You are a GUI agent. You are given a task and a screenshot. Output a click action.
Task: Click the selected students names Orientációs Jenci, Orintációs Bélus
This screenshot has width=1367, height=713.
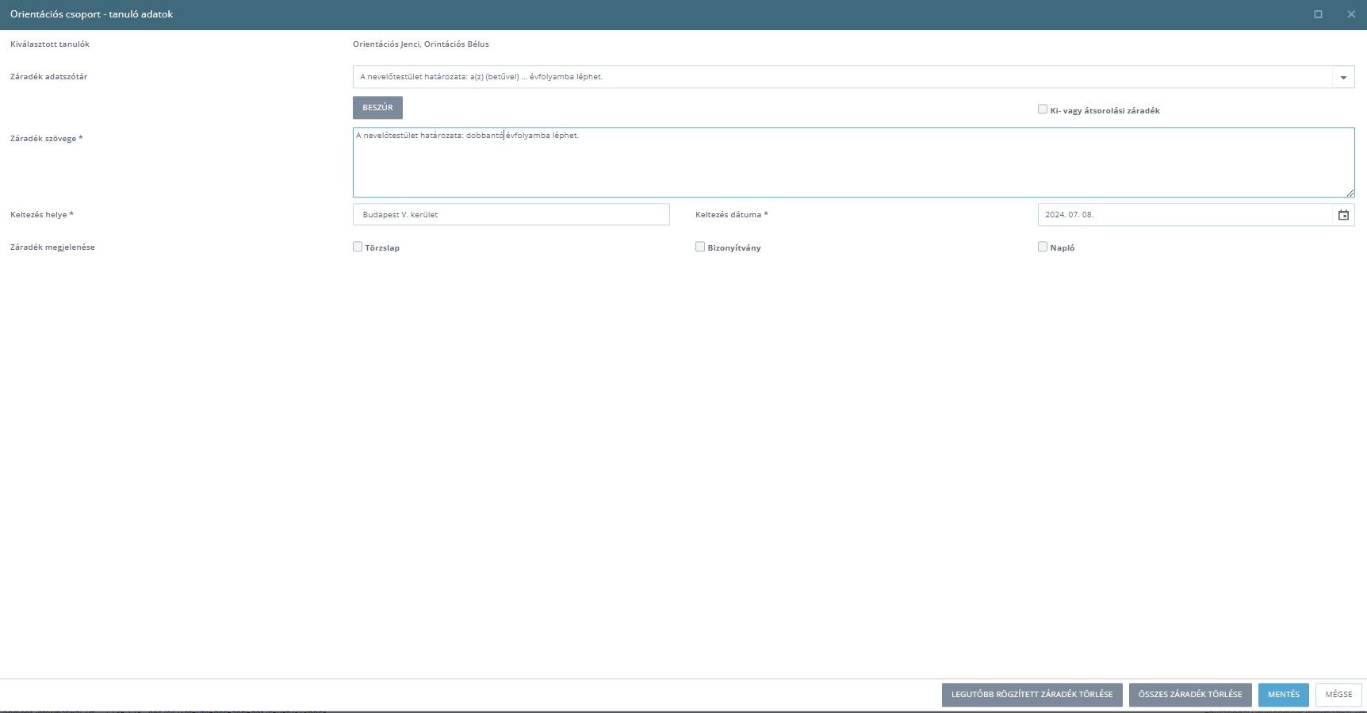(421, 44)
